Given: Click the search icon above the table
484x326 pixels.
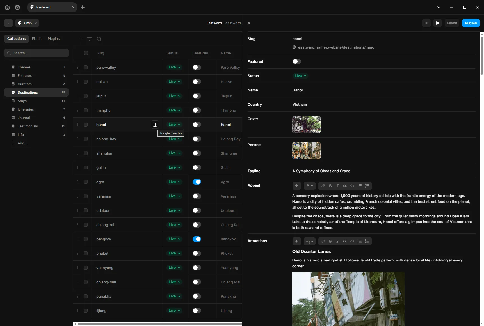Looking at the screenshot, I should pyautogui.click(x=99, y=39).
